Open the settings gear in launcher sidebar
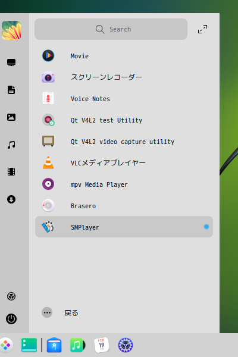Viewport: 238px width, 357px height. coord(11,296)
